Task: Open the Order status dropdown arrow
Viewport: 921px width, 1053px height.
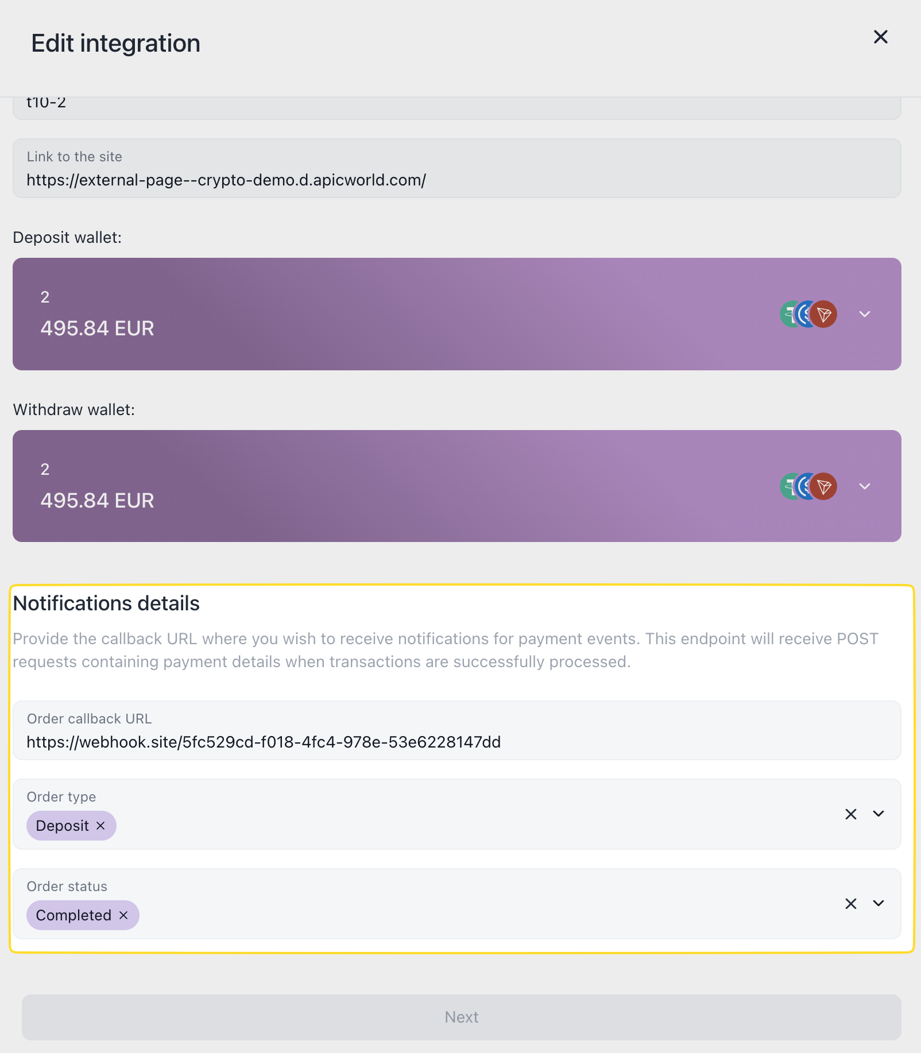Action: tap(879, 904)
